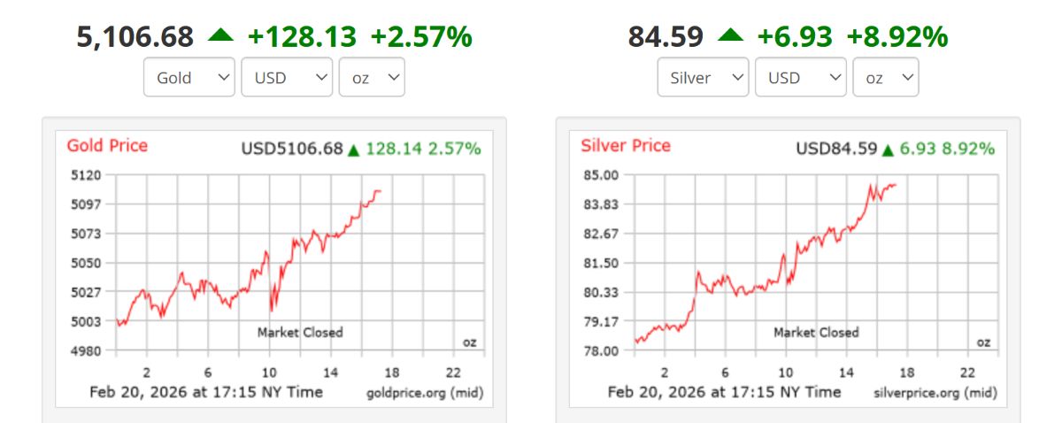This screenshot has height=423, width=1062.
Task: Click the green up arrow beside 84.59
Action: [731, 35]
